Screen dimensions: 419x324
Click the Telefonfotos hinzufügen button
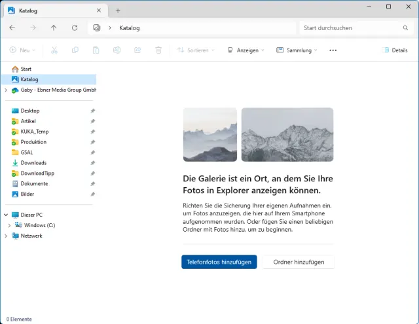[x=219, y=262]
